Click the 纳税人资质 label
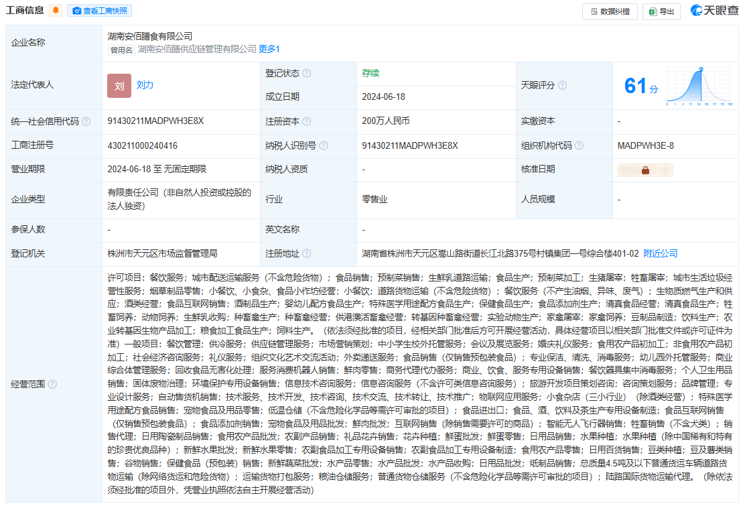Screen dimensions: 747x508 tap(287, 169)
